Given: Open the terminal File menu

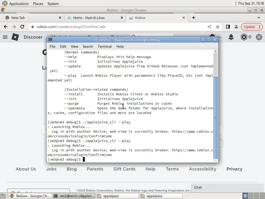Looking at the screenshot, I should point(52,46).
